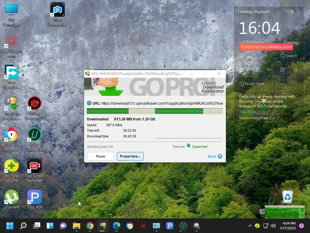Open IObit Uninstaller taskbar icon
Viewport: 310px width, 233px height.
pos(183,226)
